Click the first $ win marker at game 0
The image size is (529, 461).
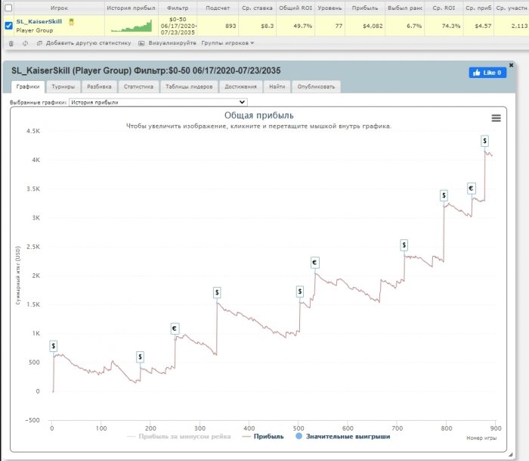coord(54,346)
